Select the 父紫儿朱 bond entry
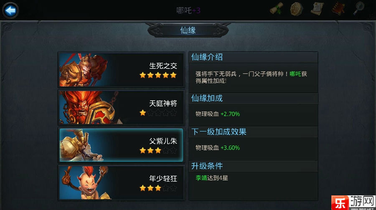 point(121,145)
